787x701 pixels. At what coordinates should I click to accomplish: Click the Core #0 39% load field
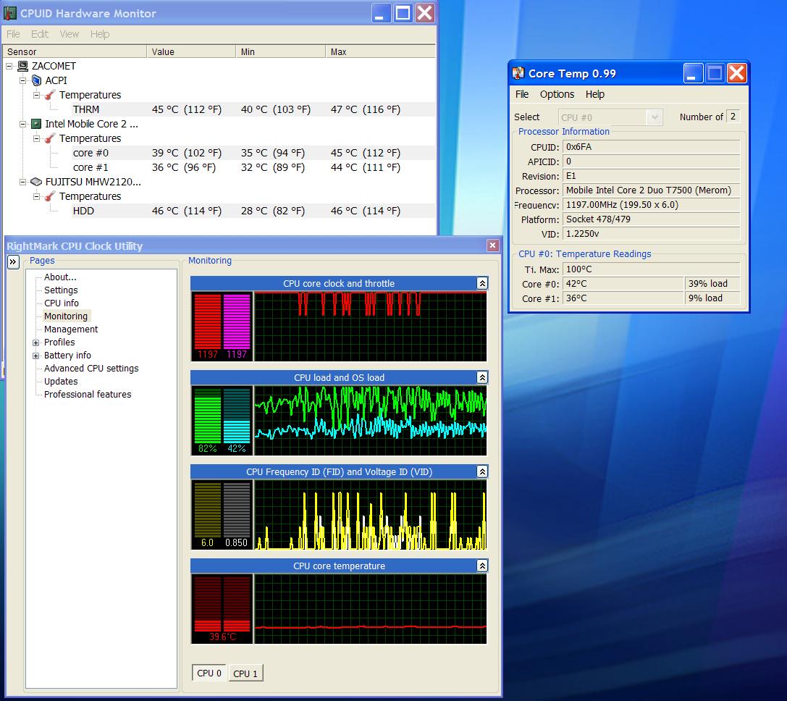coord(712,284)
